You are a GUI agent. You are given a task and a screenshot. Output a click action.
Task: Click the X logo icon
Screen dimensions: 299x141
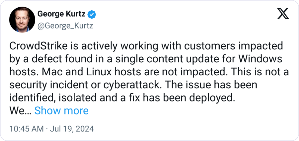coord(283,14)
